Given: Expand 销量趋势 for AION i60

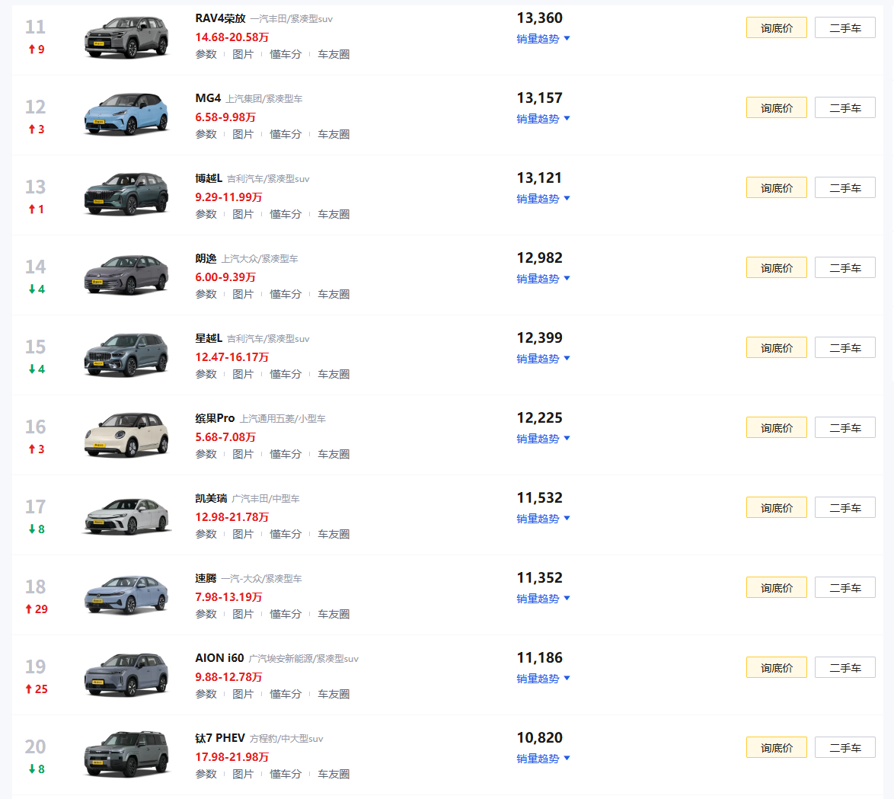Looking at the screenshot, I should tap(543, 679).
